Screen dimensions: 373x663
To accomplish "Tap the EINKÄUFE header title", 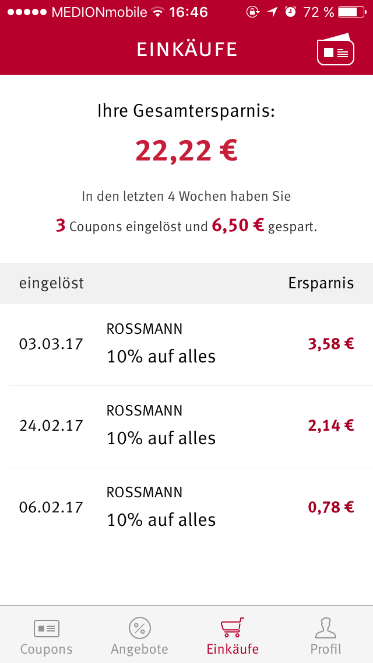I will point(186,50).
